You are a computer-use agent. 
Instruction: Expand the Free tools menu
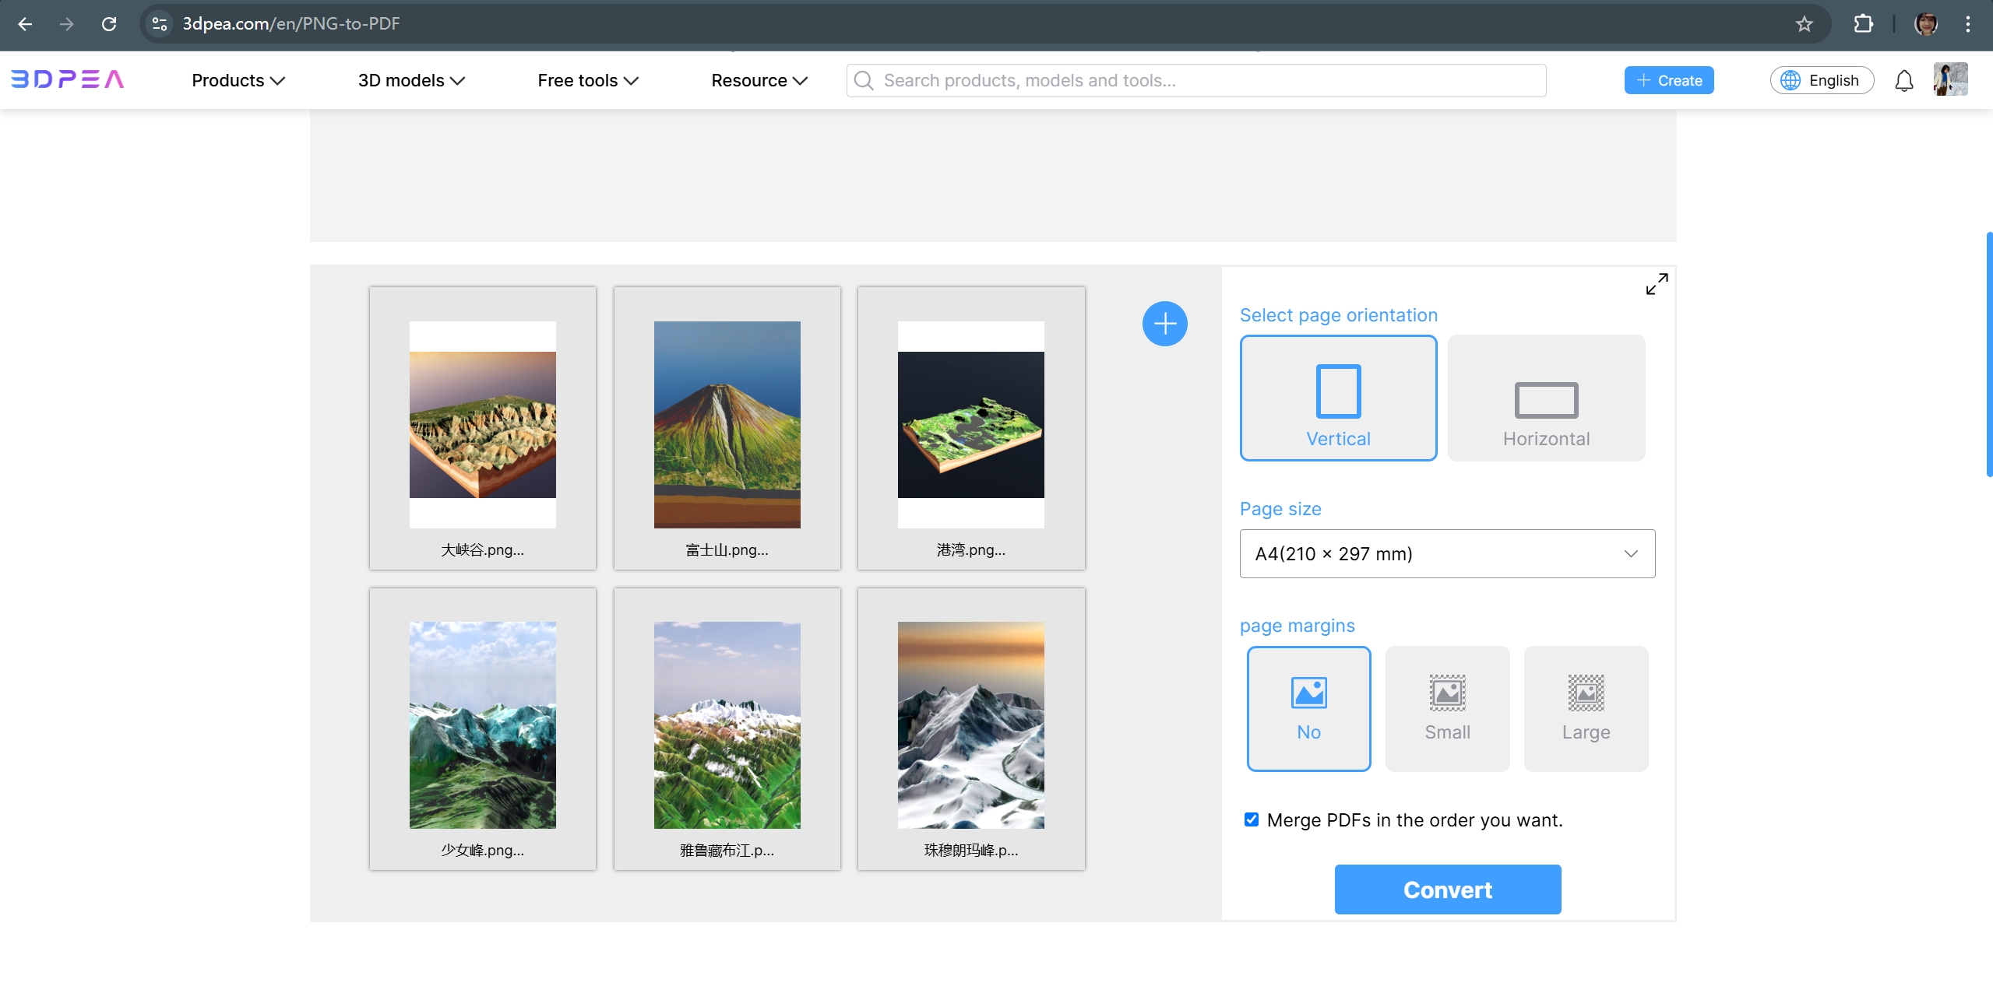point(588,80)
